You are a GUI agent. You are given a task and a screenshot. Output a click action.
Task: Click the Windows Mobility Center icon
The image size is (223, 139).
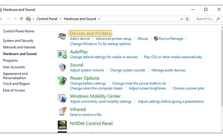point(62,98)
